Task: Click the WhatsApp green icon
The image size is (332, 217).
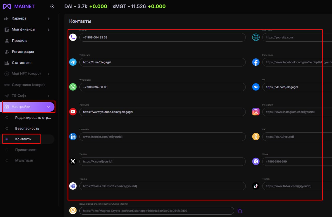Action: (x=73, y=87)
